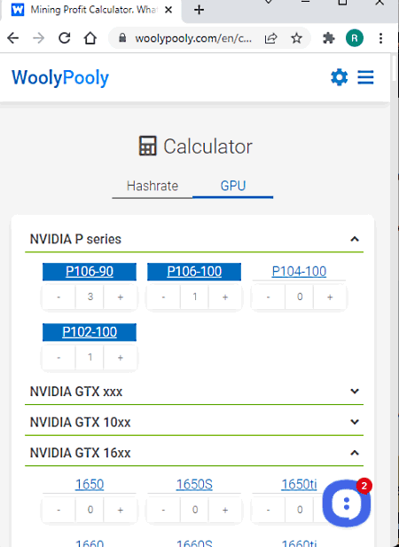This screenshot has height=547, width=399.
Task: Share this page via address bar icon
Action: click(x=270, y=38)
